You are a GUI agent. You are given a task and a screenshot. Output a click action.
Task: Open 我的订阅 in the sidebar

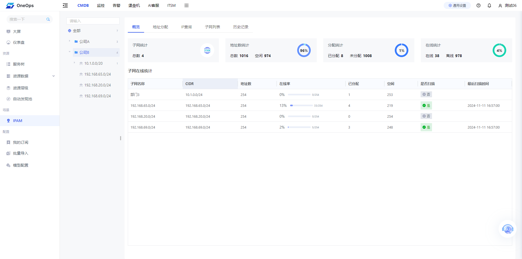point(30,142)
